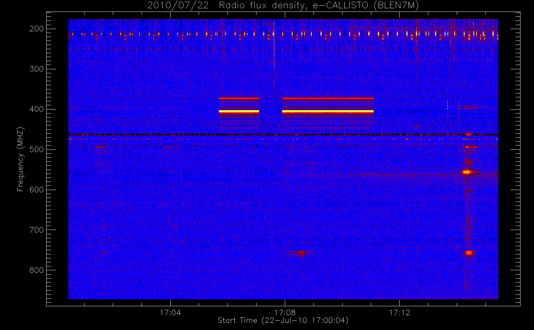Screen dimensions: 534x330
Task: Click the 17:04 time tick label
Action: click(170, 313)
